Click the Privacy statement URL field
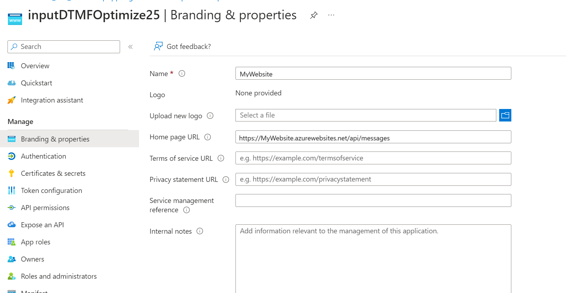 [x=373, y=179]
